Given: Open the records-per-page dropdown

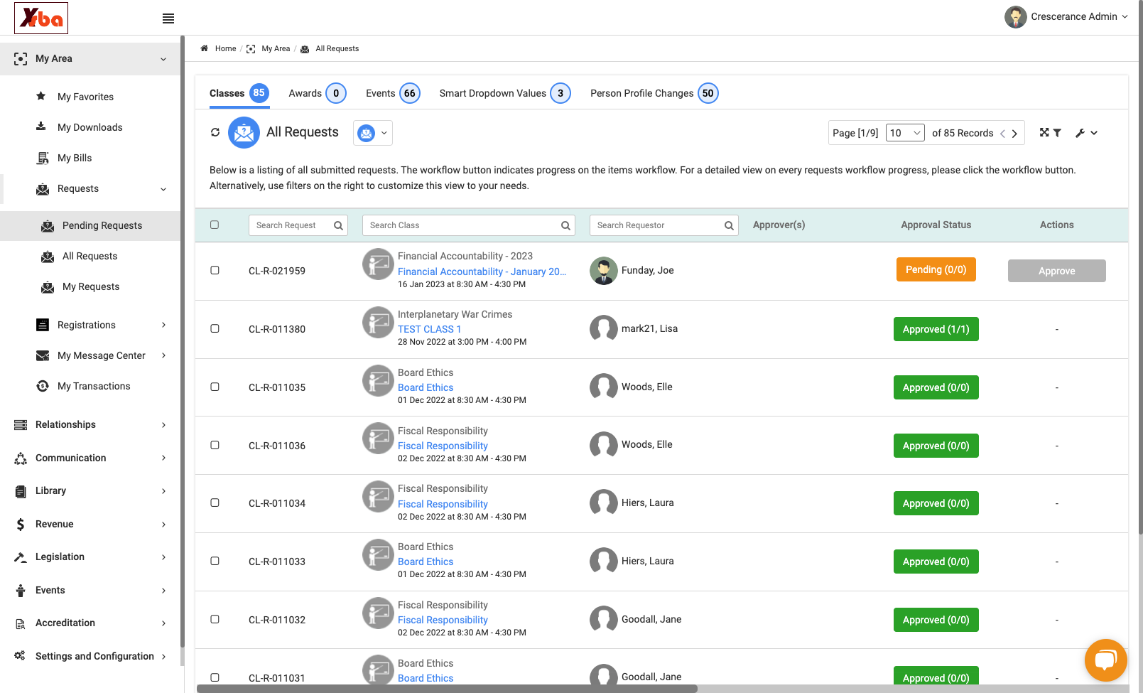Looking at the screenshot, I should 905,133.
